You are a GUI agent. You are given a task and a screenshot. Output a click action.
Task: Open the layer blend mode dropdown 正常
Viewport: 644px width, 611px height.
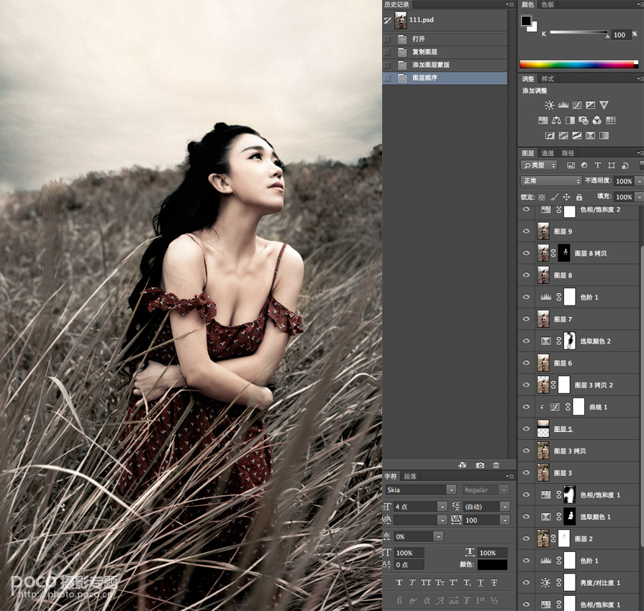click(x=551, y=181)
